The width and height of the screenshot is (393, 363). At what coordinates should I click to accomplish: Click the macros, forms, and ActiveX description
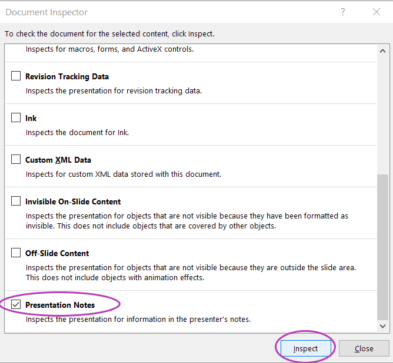[x=109, y=49]
